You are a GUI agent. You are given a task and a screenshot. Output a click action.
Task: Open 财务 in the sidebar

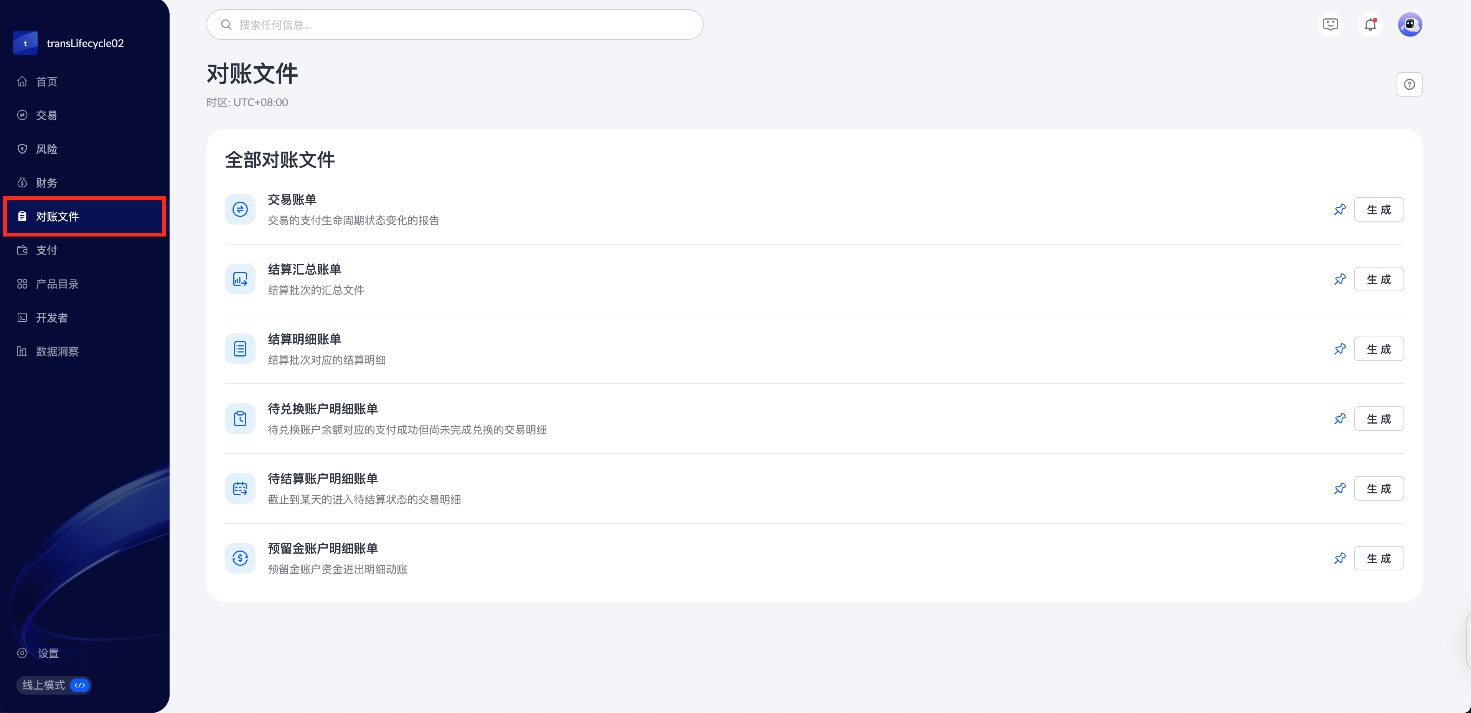click(x=47, y=182)
